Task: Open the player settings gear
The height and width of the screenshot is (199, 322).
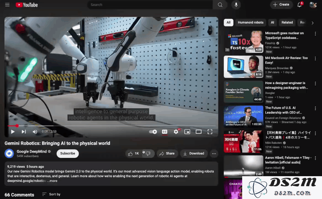Action: 176,132
